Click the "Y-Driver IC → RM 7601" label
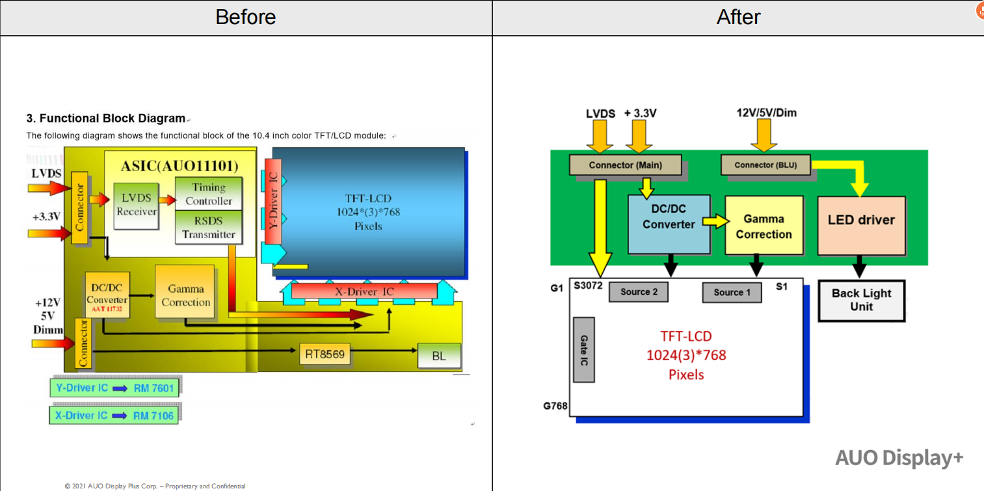984x491 pixels. click(x=115, y=388)
